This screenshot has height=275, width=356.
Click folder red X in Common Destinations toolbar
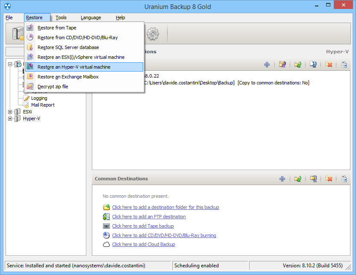pos(329,179)
